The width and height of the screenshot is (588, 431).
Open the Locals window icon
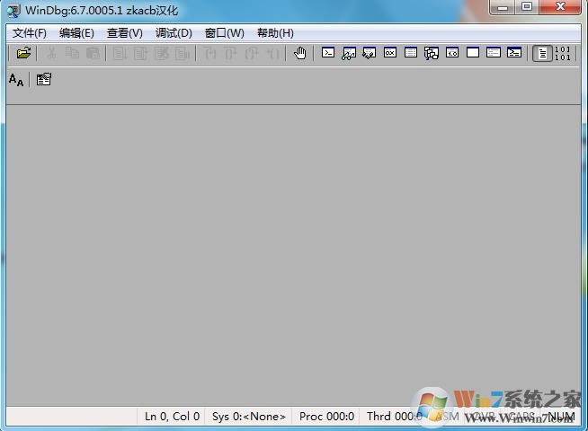point(370,53)
